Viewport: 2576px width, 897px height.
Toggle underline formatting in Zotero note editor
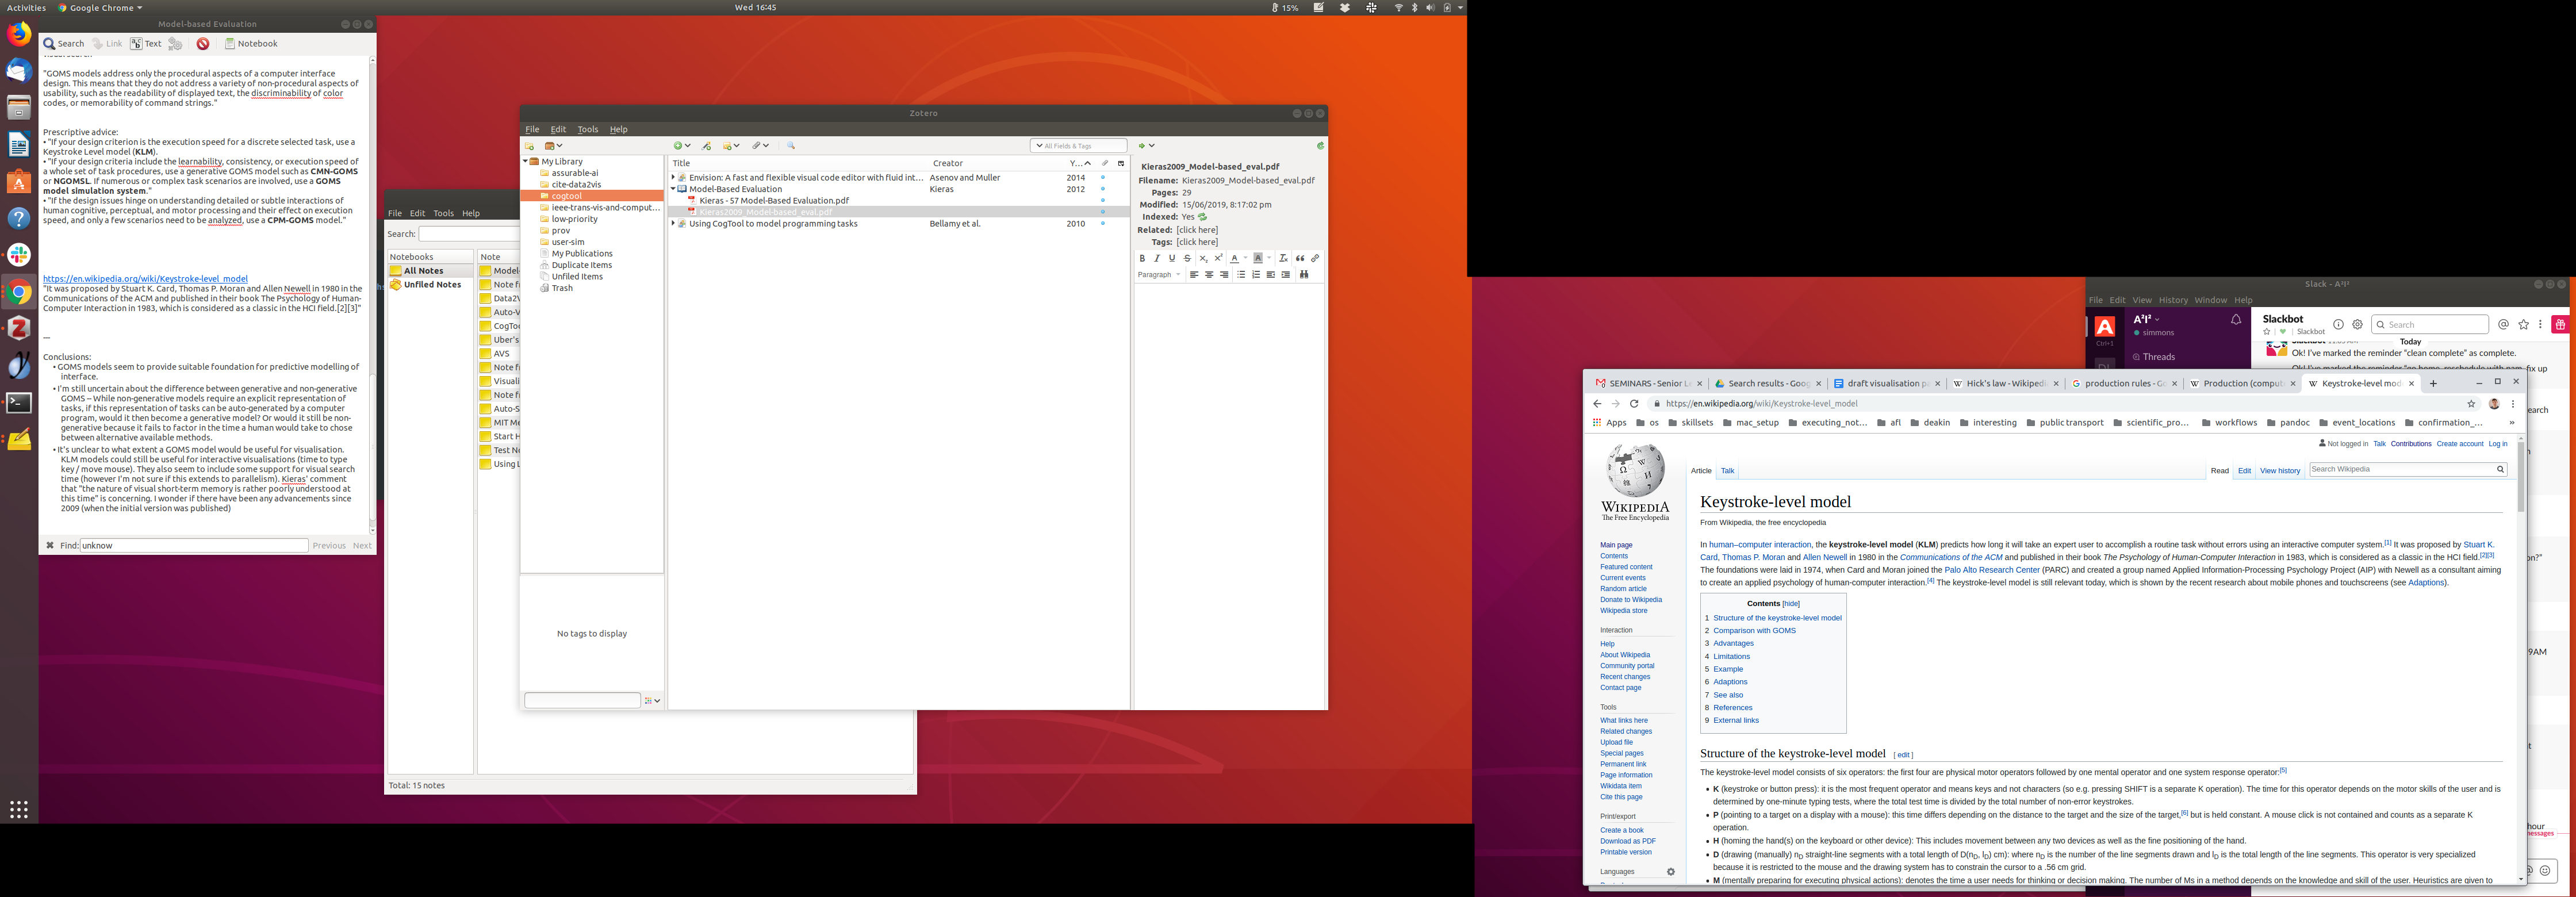[x=1172, y=259]
